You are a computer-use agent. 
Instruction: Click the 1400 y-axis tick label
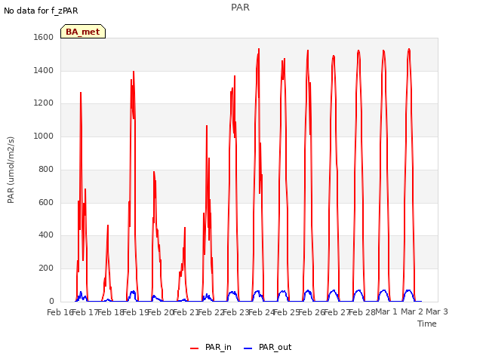click(x=44, y=70)
